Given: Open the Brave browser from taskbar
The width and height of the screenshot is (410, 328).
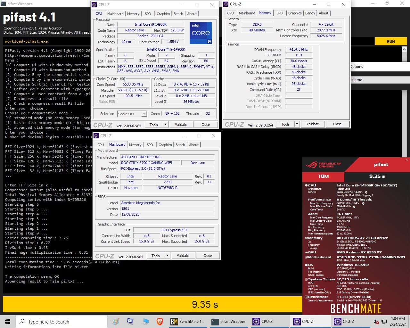Looking at the screenshot, I should 160,322.
